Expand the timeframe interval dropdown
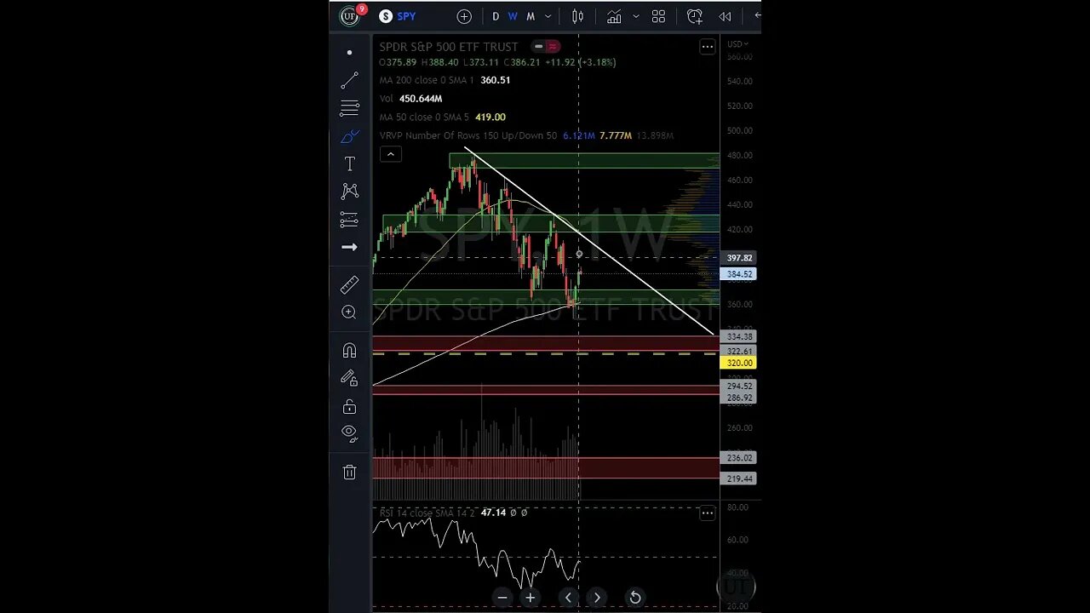The width and height of the screenshot is (1090, 613). tap(548, 16)
